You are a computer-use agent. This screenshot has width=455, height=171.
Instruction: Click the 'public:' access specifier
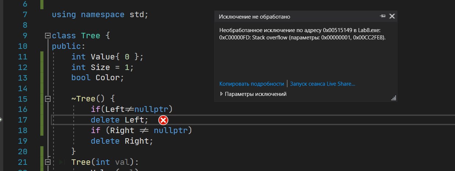click(x=69, y=46)
